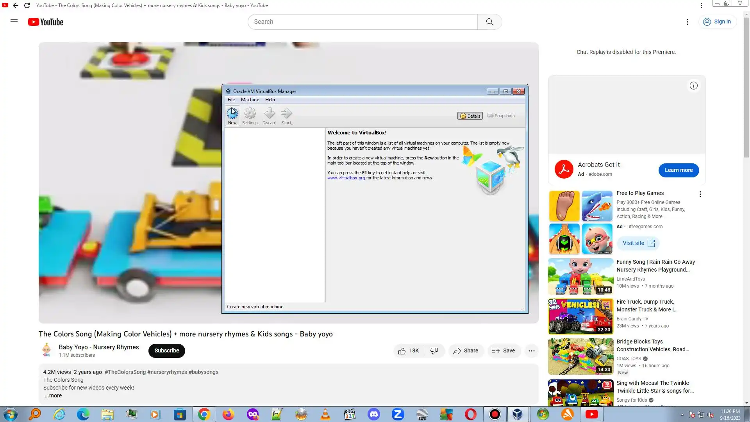
Task: Click the Subscribe button
Action: pyautogui.click(x=166, y=351)
